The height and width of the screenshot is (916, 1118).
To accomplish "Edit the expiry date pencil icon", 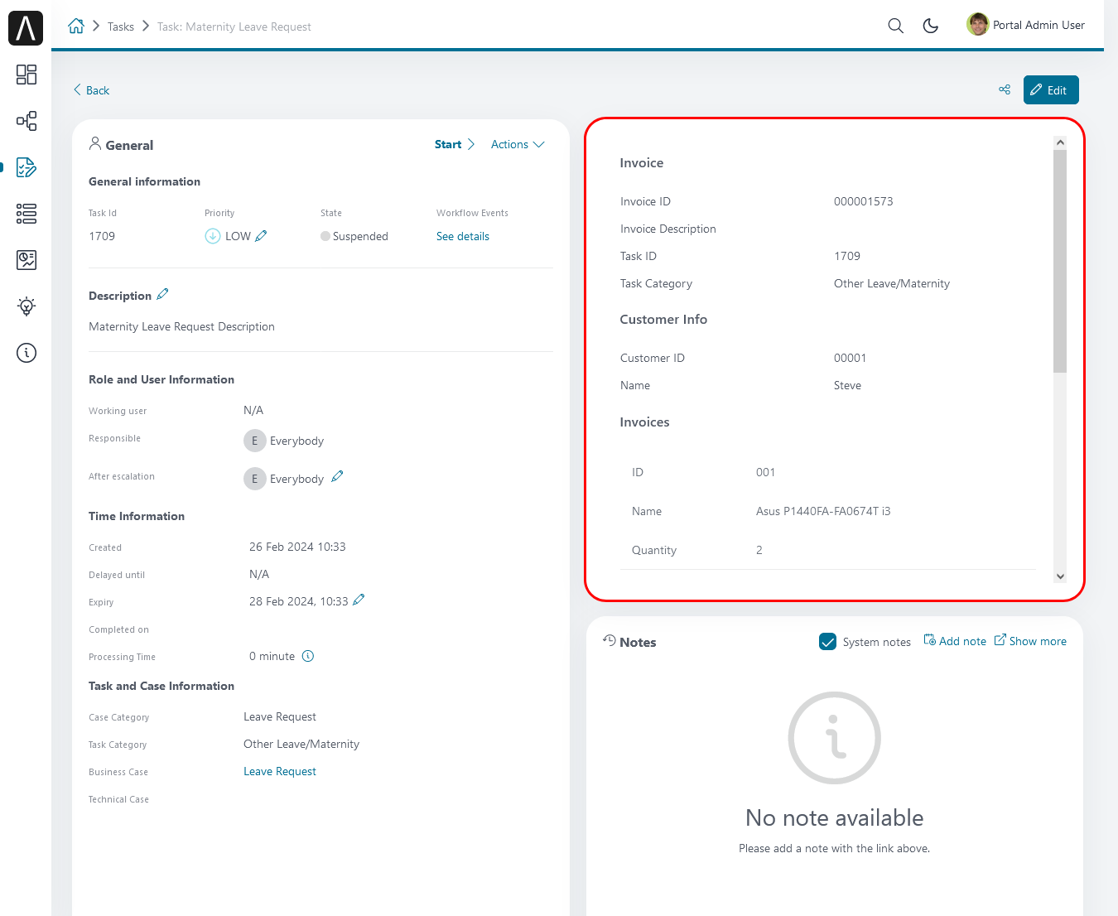I will pos(359,600).
